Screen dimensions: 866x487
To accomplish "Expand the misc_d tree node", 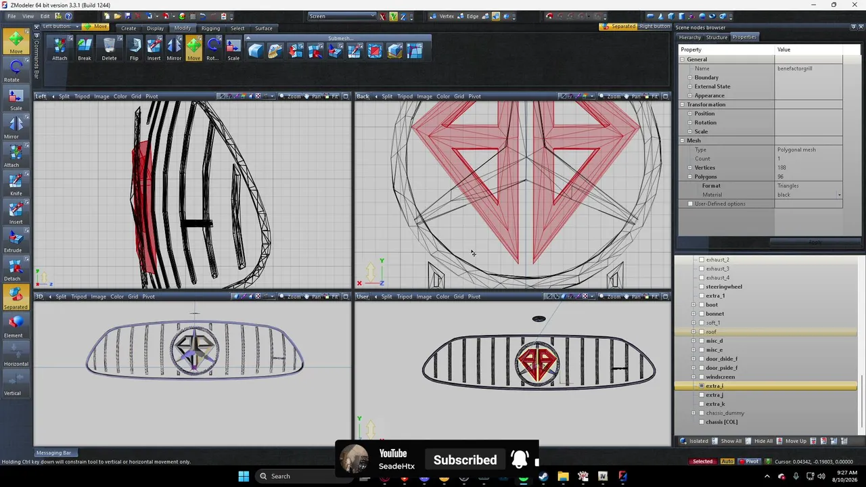I will 693,341.
